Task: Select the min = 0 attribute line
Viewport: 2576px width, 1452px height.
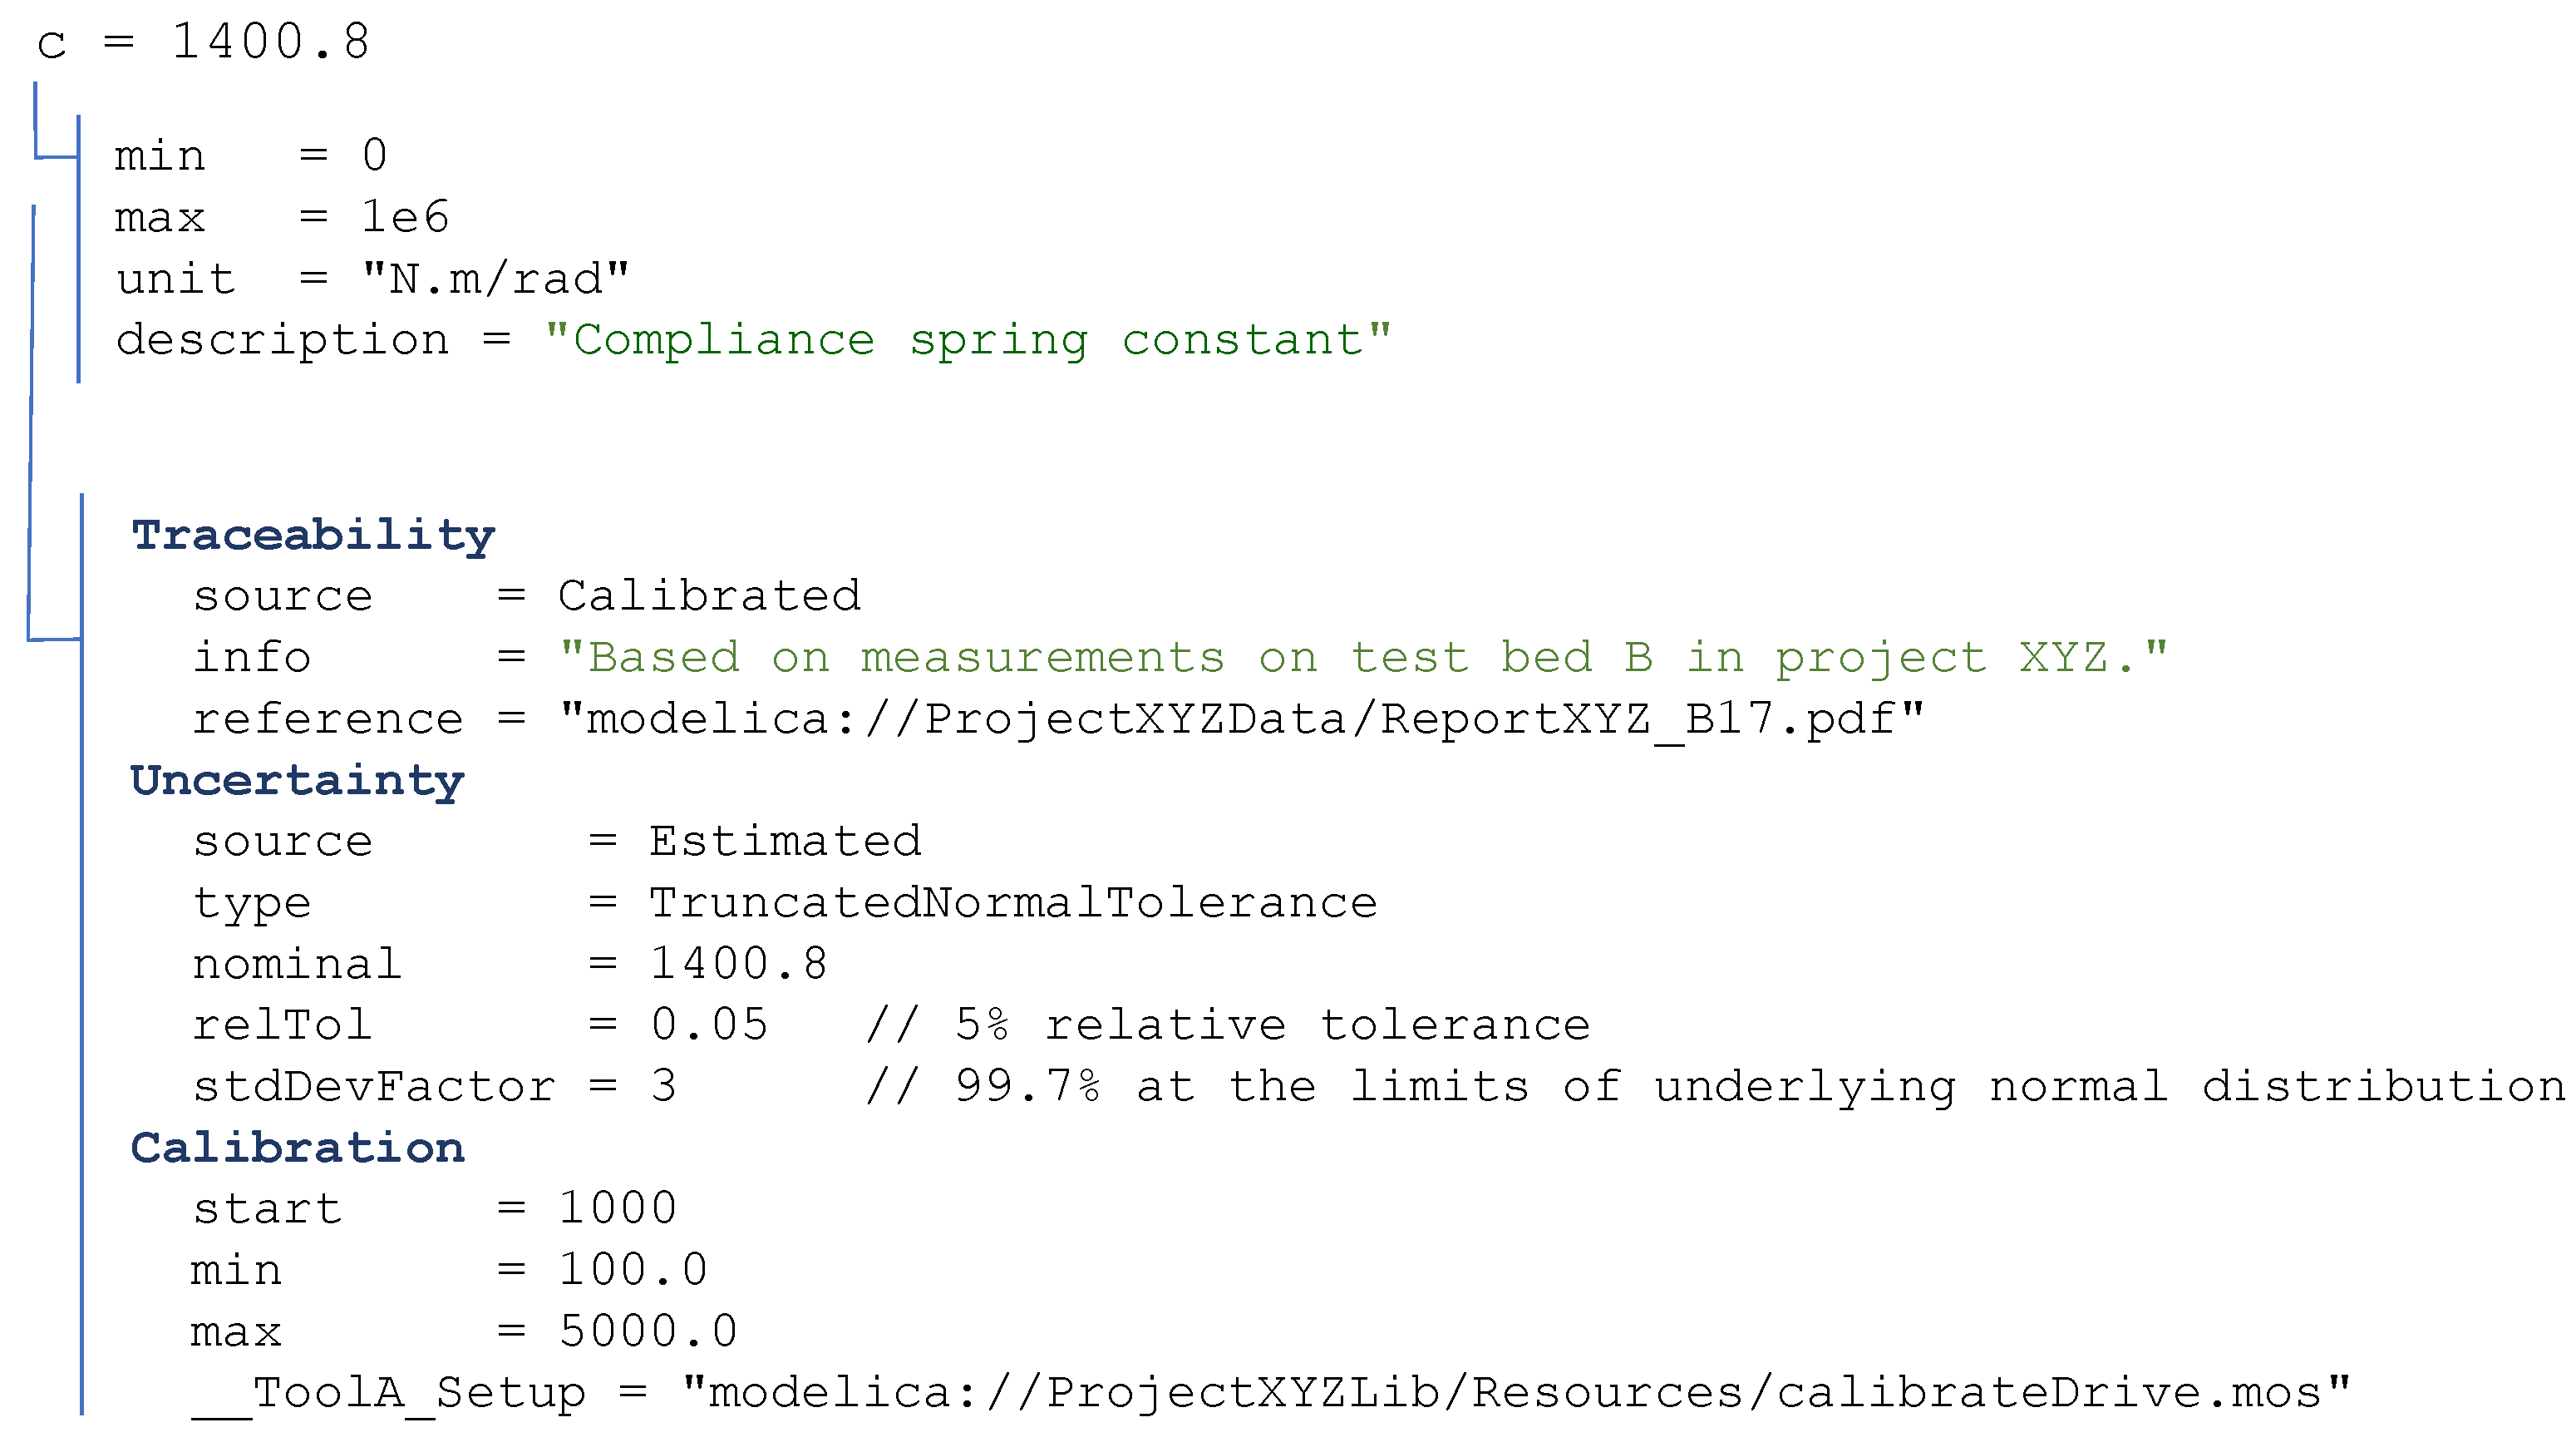Action: pos(250,156)
